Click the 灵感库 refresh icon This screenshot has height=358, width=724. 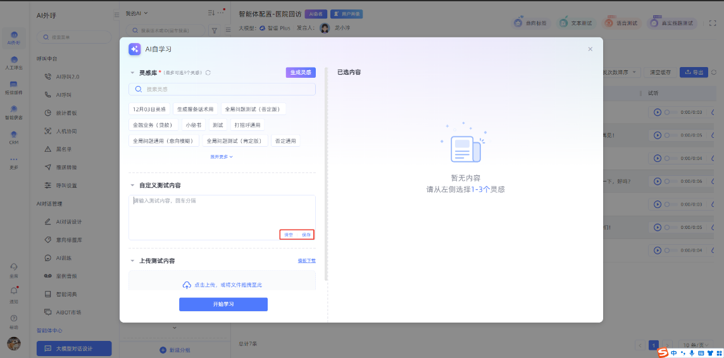coord(208,73)
